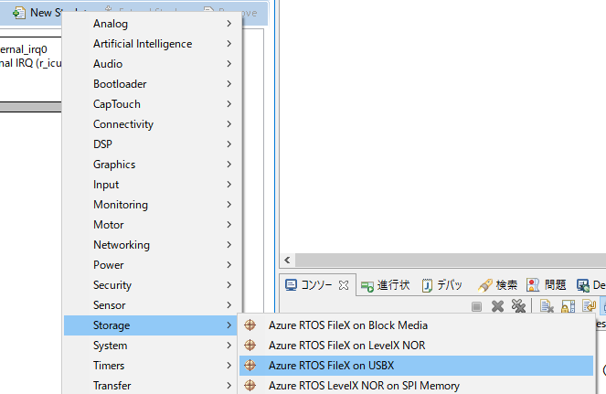606x394 pixels.
Task: Select the "nal IRQ (r_icu" module label
Action: coord(30,63)
